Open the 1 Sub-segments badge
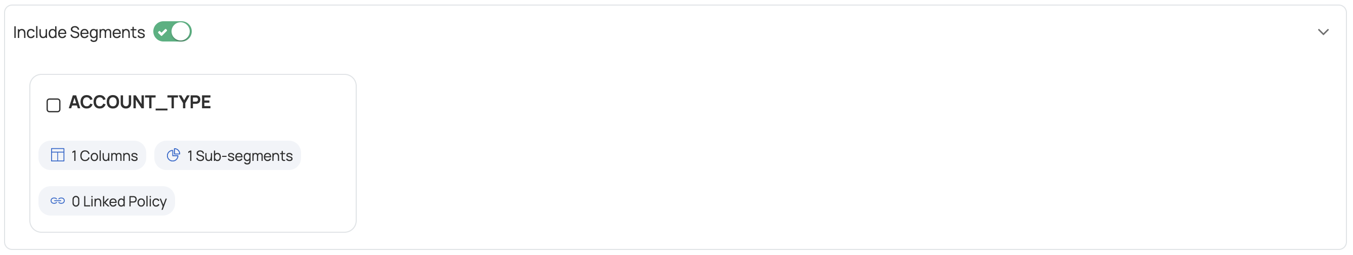The image size is (1353, 255). click(227, 156)
